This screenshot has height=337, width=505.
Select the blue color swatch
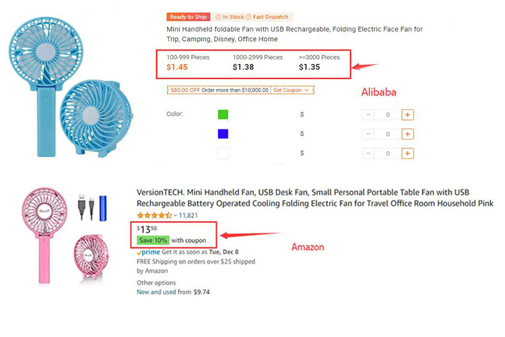pos(223,134)
